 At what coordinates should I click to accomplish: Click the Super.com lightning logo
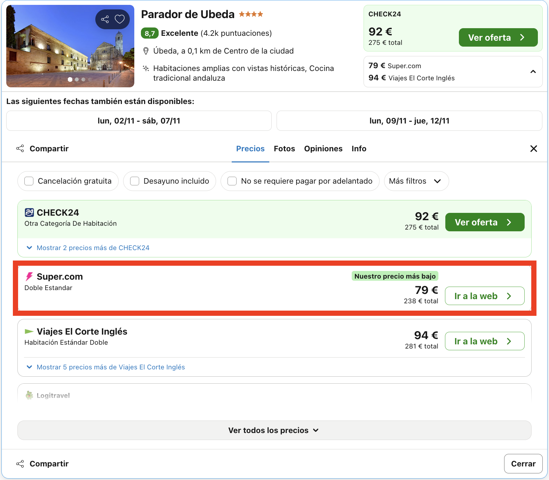29,277
